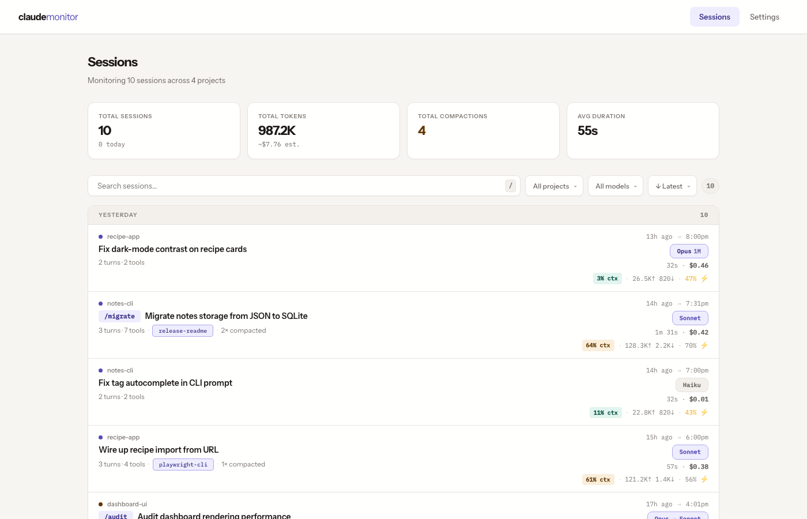Click the '121.2K↑ 1.4K↓' token count
The width and height of the screenshot is (807, 519).
[650, 479]
